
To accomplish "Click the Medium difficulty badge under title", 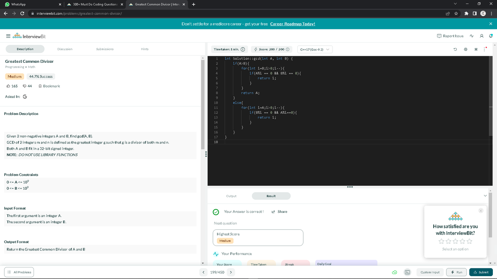I will pos(14,76).
